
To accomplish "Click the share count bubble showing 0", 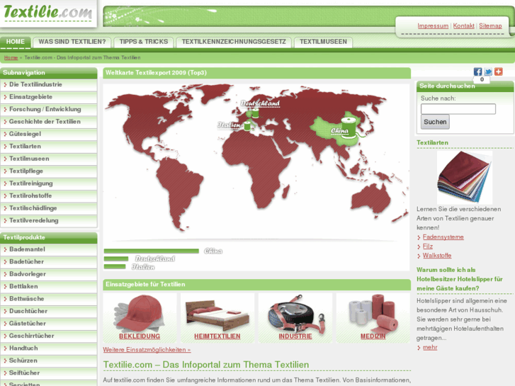I will click(x=482, y=79).
